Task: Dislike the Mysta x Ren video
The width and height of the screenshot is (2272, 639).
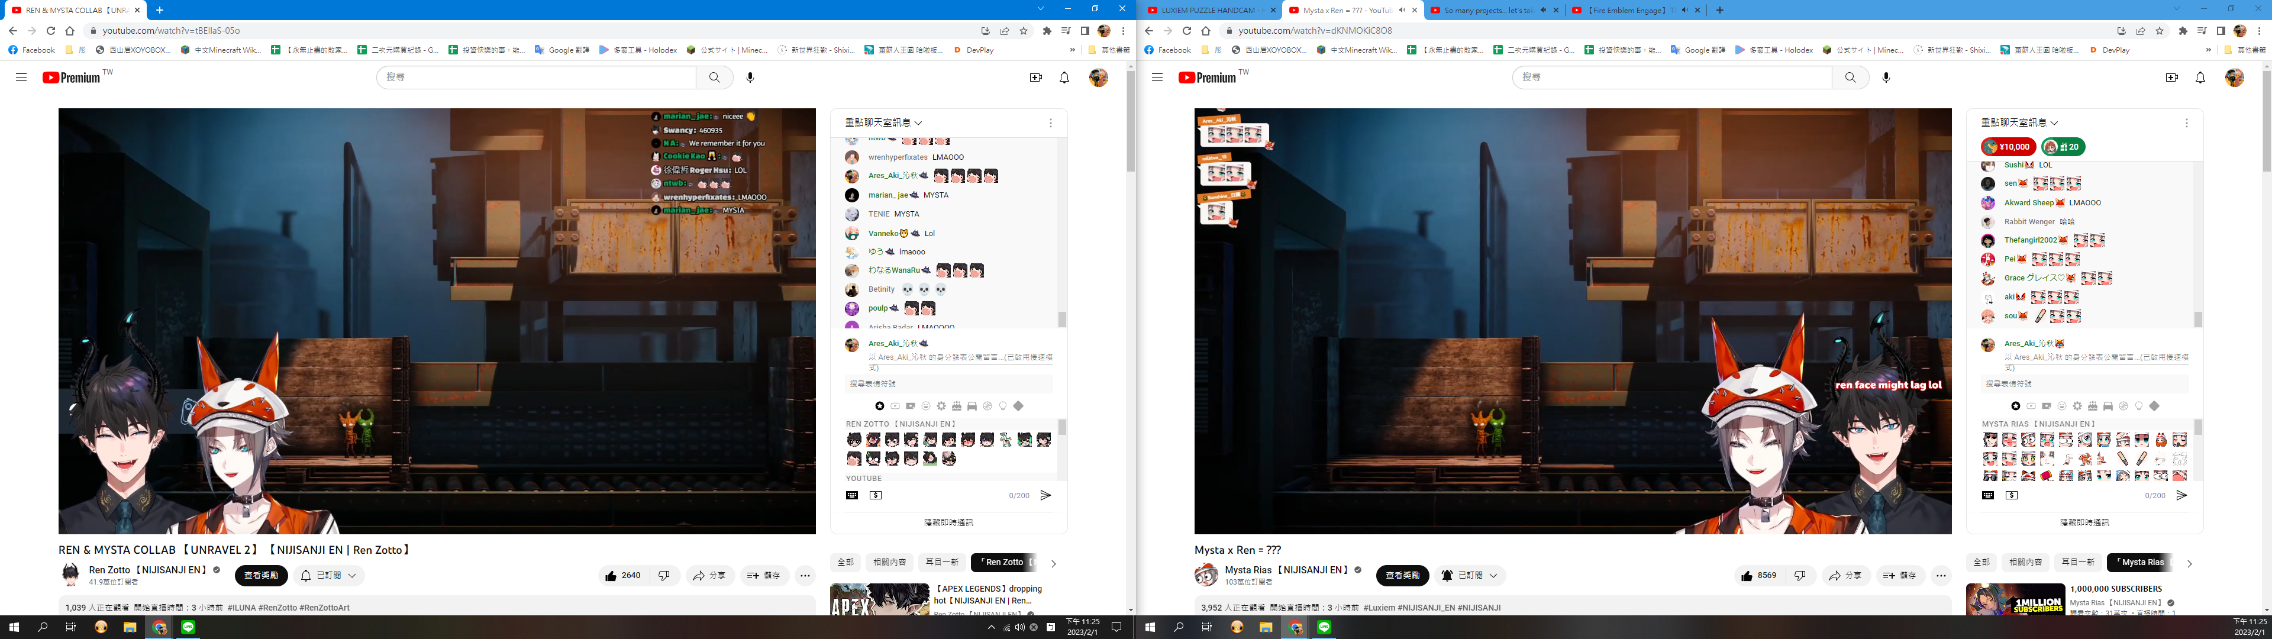Action: pyautogui.click(x=1800, y=576)
